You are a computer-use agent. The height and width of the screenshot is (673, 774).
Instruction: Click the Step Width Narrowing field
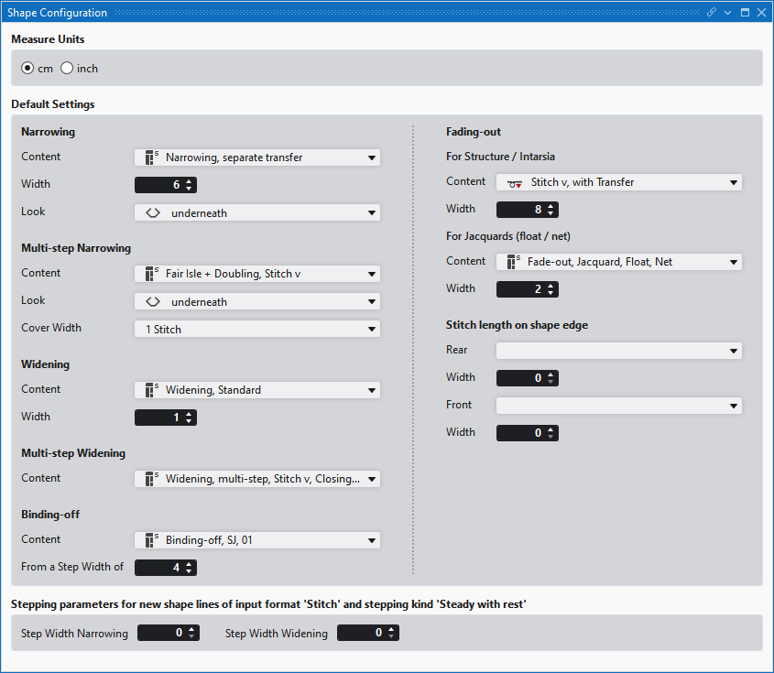pos(161,633)
